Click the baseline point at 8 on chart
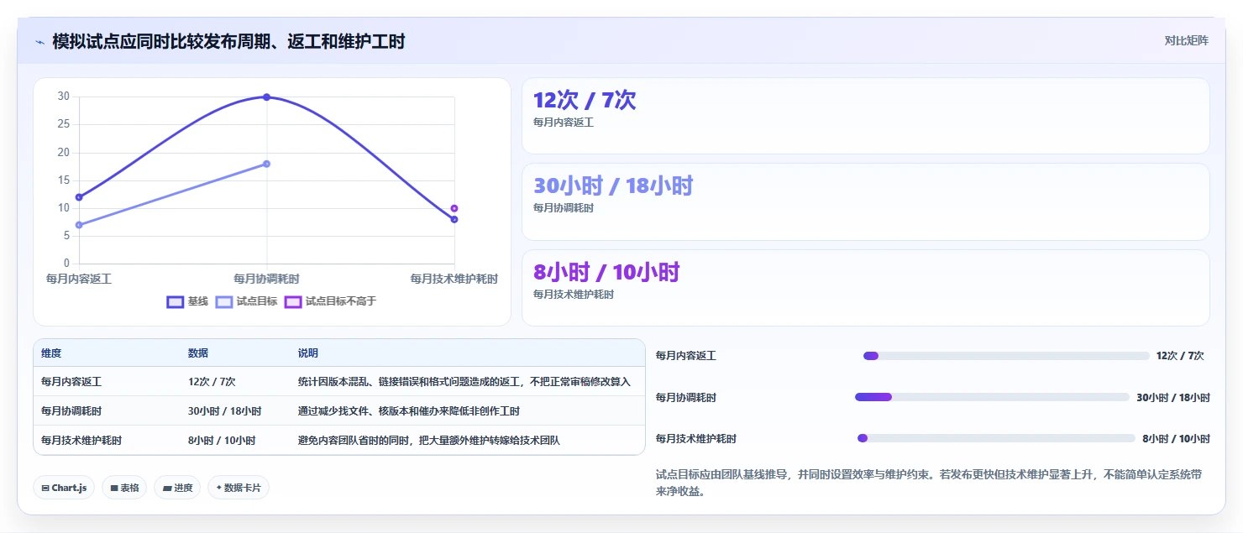This screenshot has width=1243, height=533. tap(454, 219)
